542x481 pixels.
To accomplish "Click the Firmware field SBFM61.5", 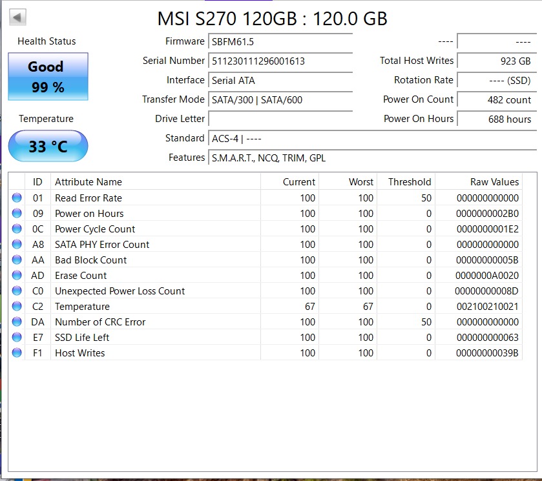I will click(x=280, y=41).
